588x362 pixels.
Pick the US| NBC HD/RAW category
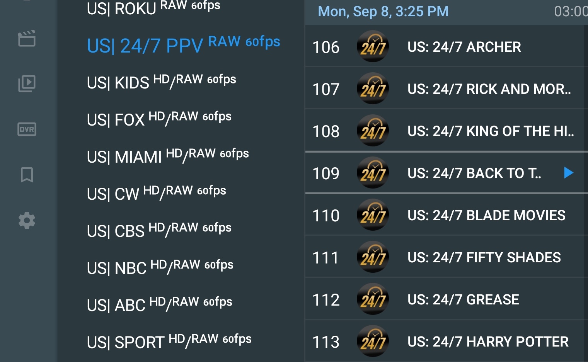tap(160, 267)
